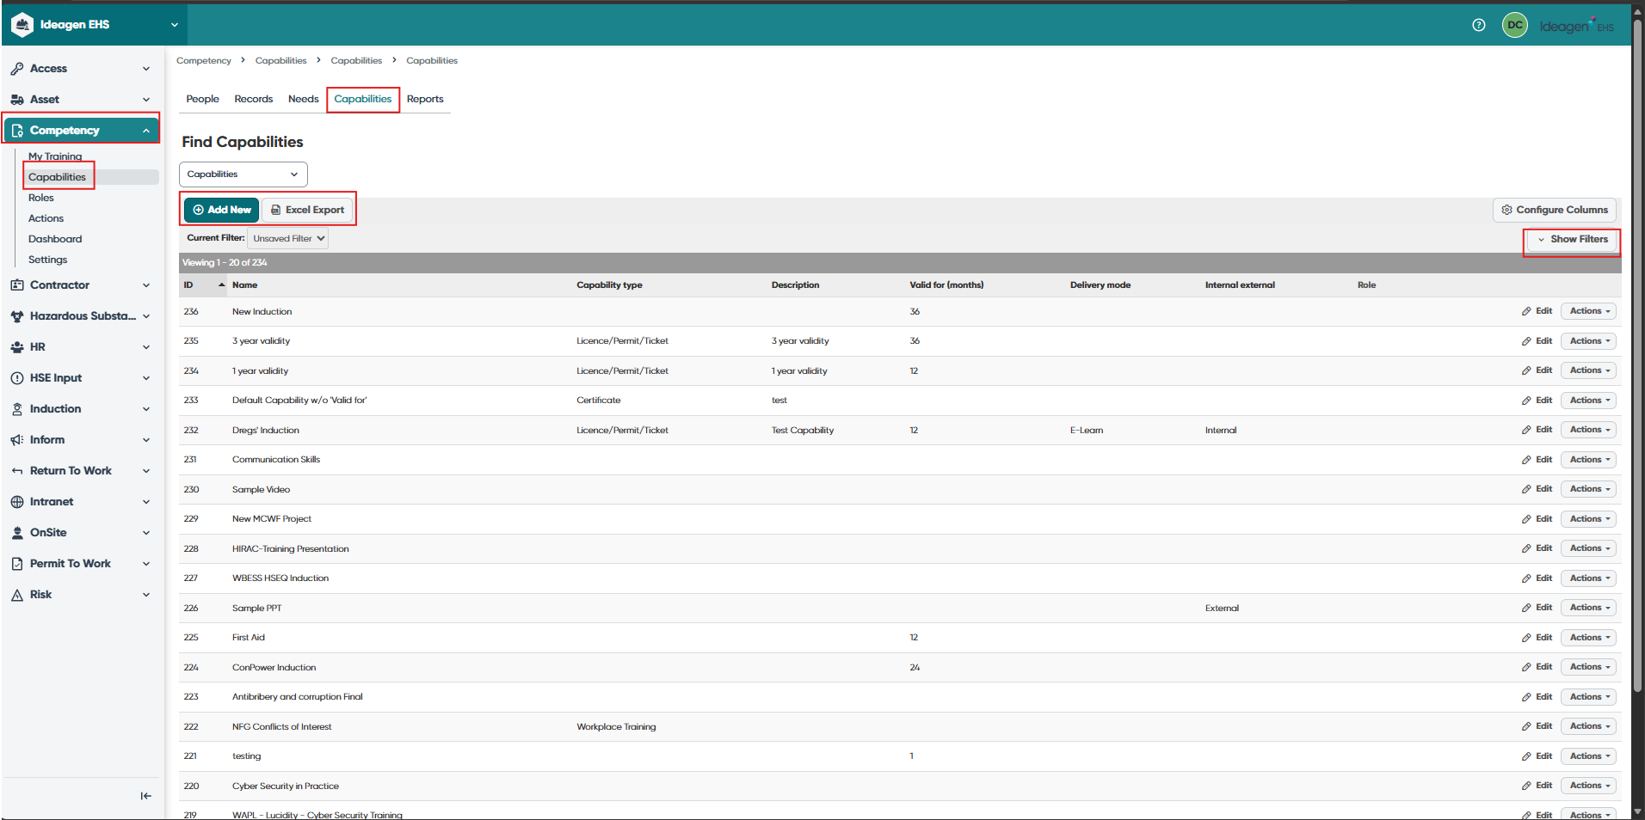Click the Access key icon in sidebar
1645x820 pixels.
click(x=17, y=69)
